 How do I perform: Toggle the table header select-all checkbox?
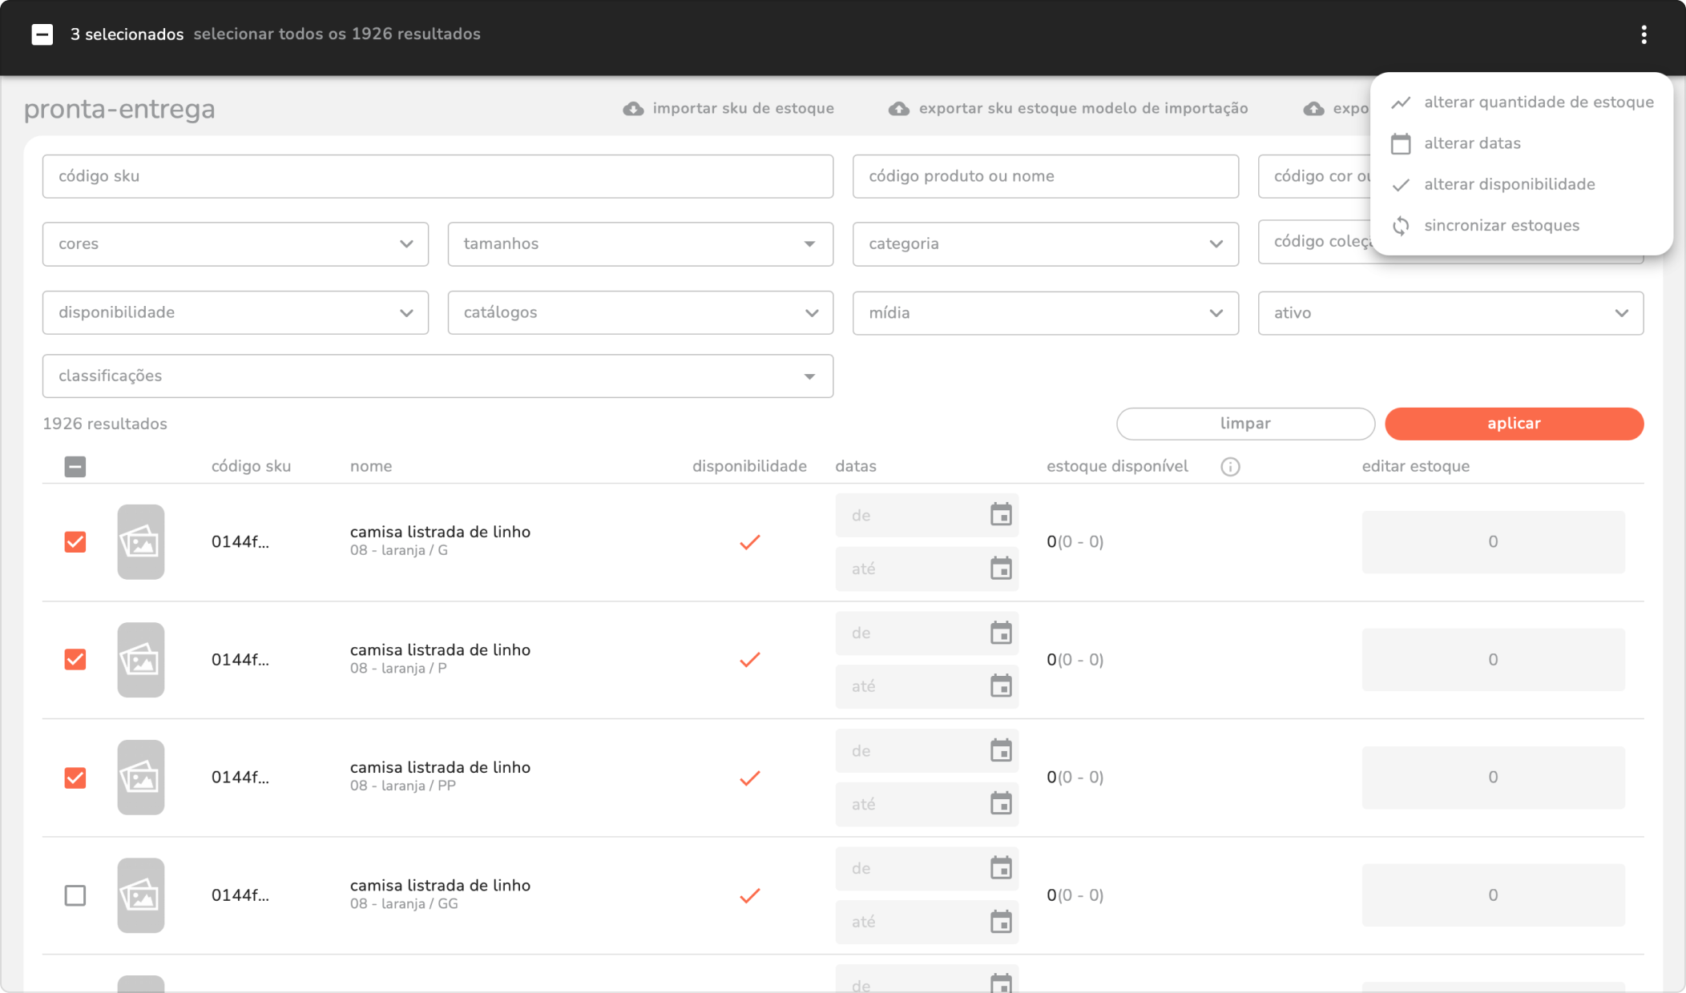click(75, 467)
